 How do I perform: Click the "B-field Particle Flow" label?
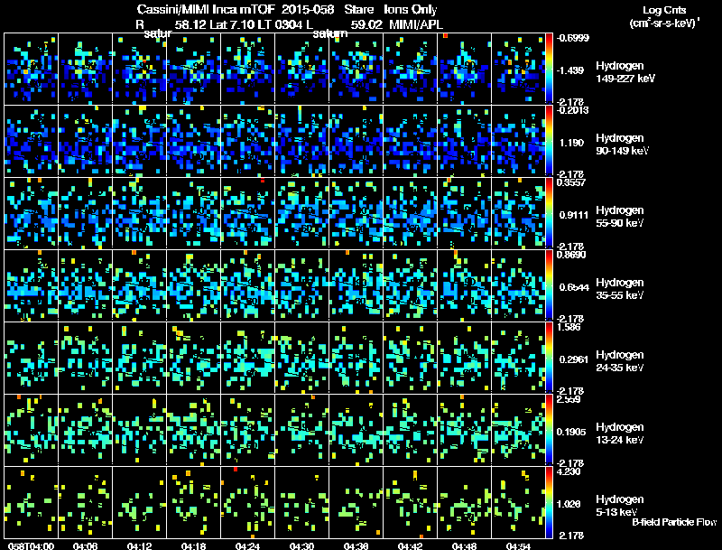pos(674,522)
